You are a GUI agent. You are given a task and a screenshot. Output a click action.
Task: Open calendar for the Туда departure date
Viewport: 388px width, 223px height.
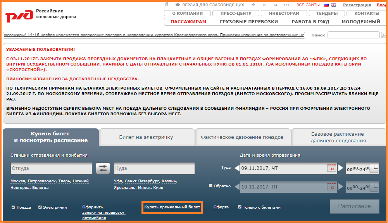331,168
